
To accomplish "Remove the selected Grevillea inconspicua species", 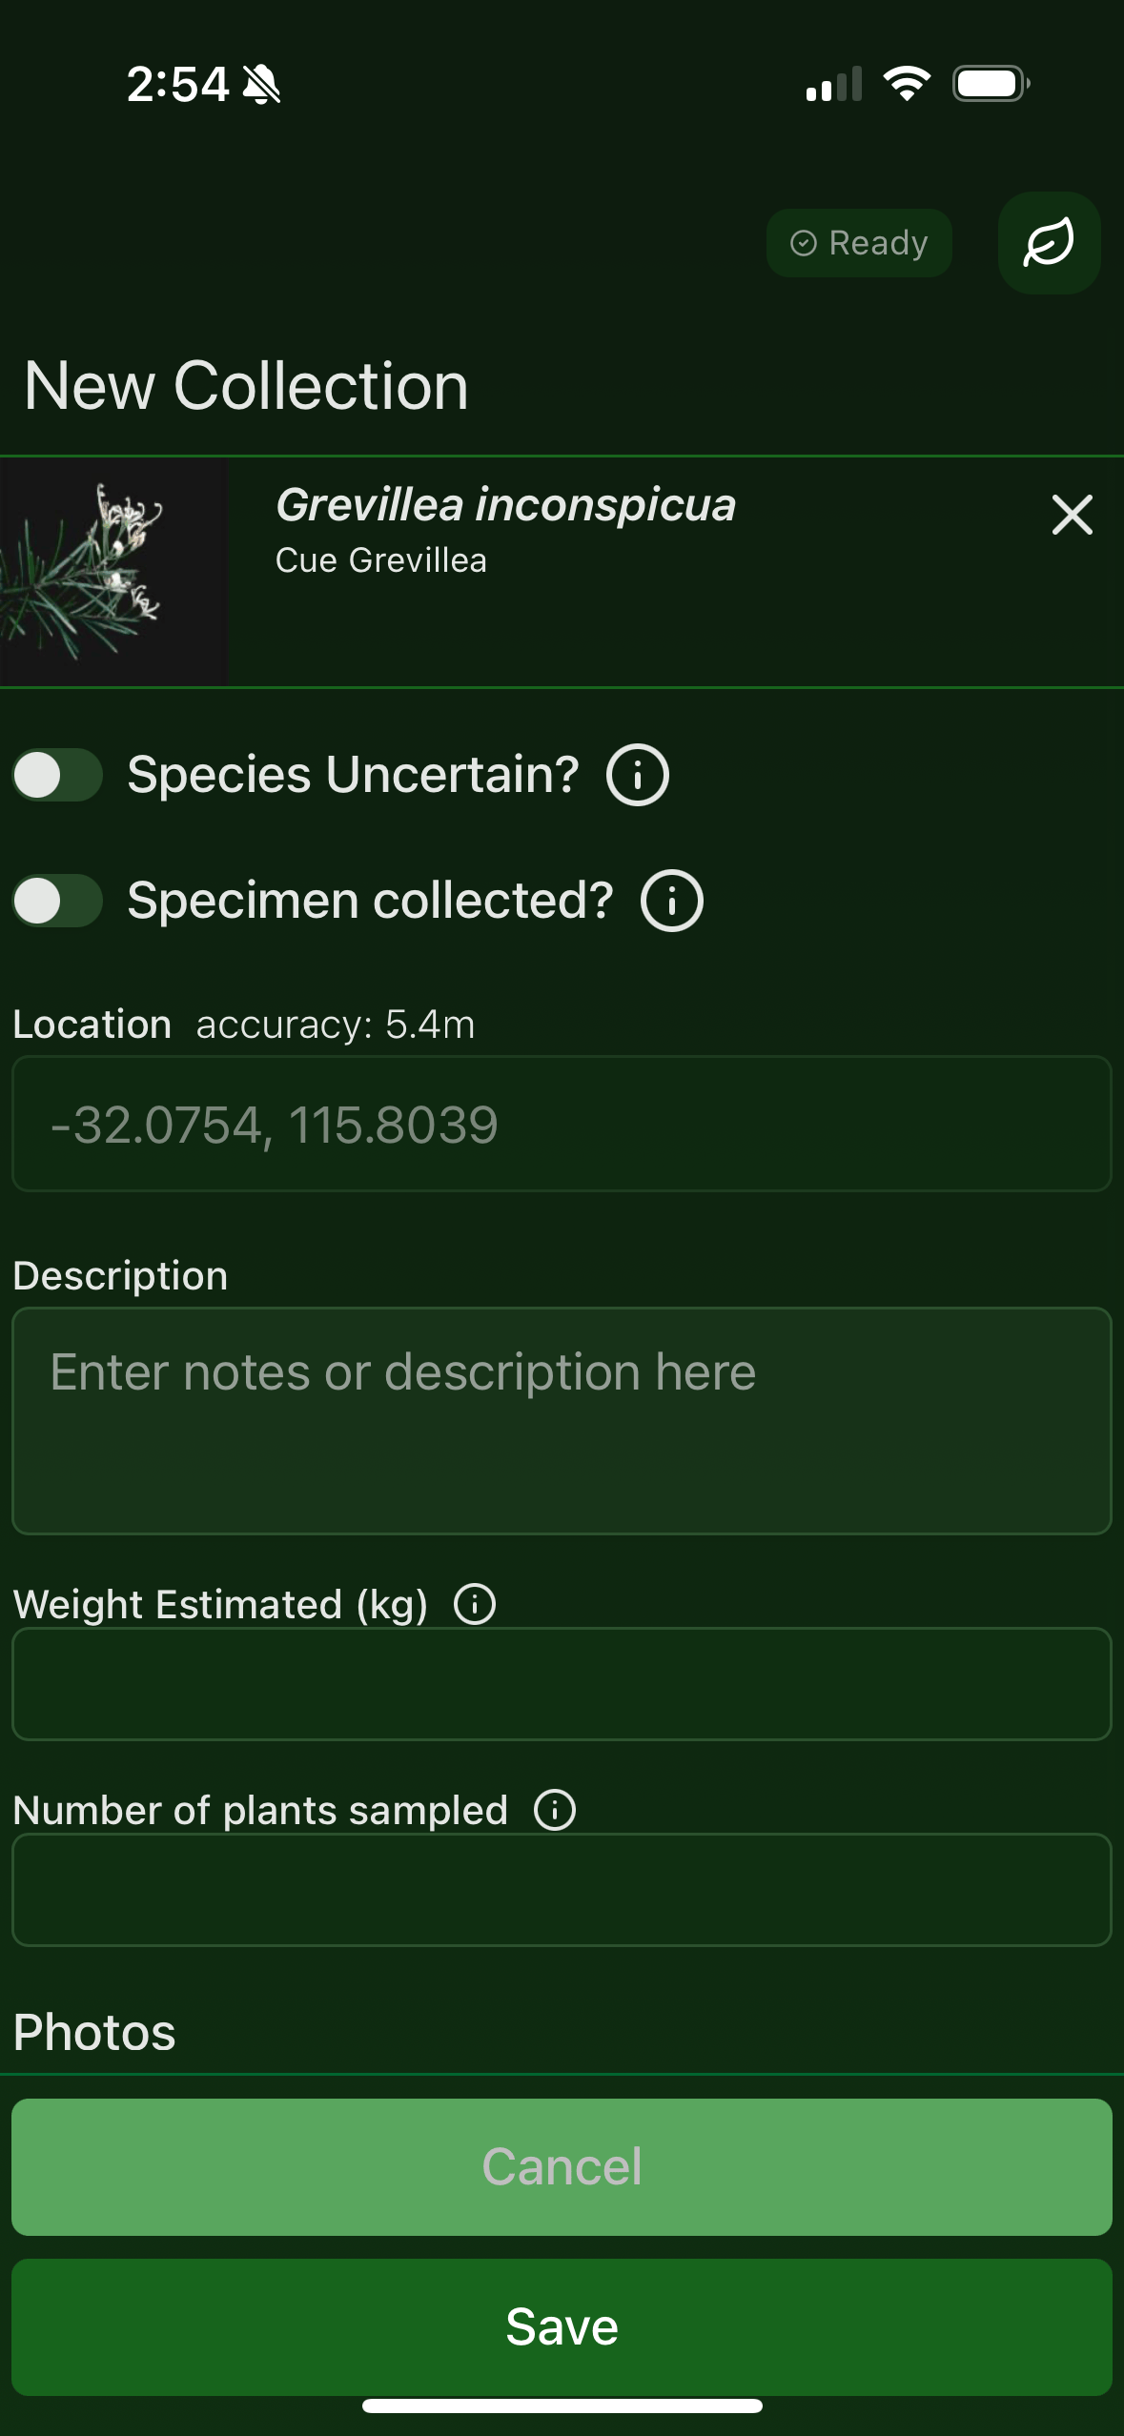I will (1072, 515).
